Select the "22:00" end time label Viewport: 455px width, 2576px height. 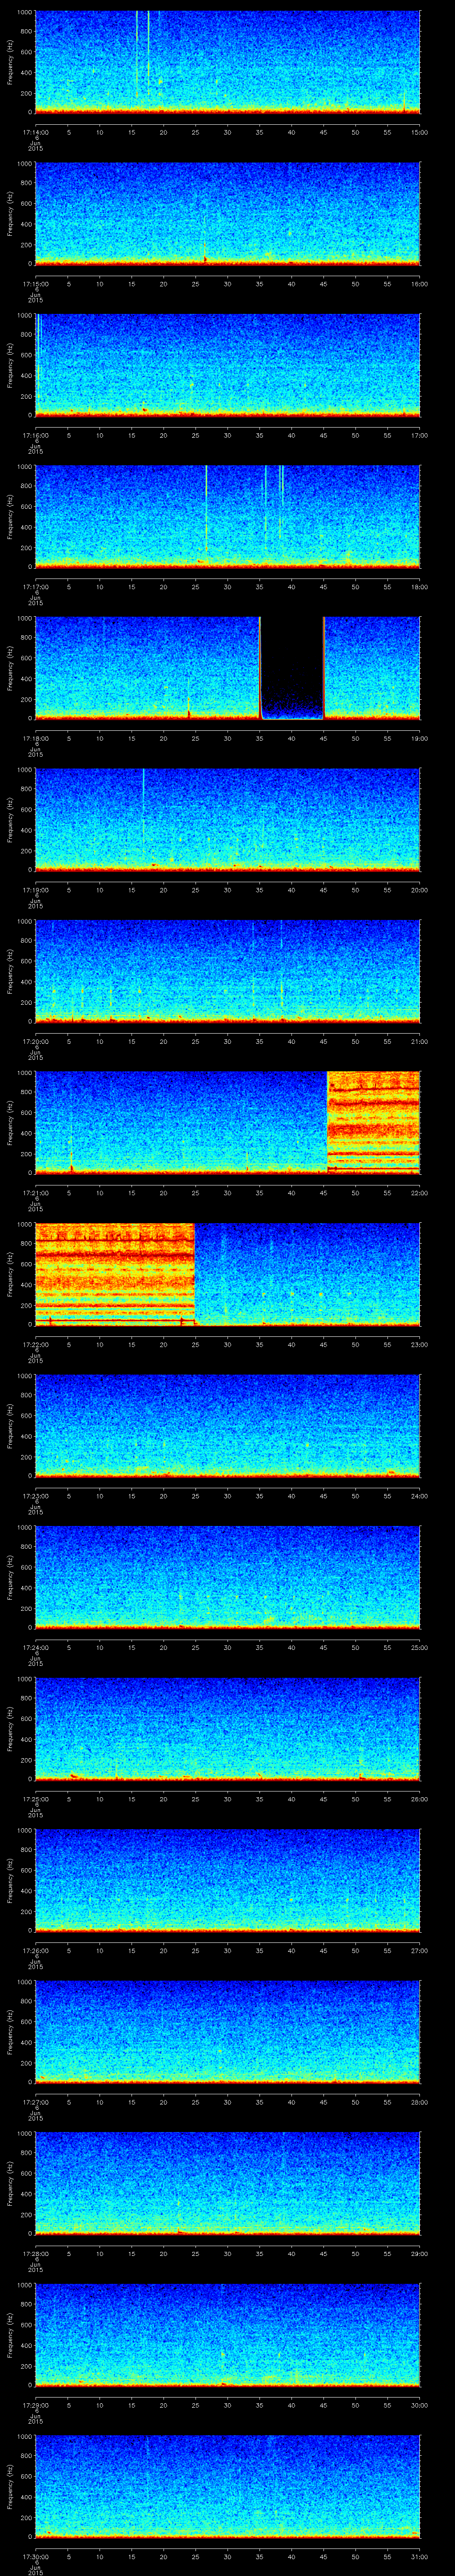tap(419, 1193)
